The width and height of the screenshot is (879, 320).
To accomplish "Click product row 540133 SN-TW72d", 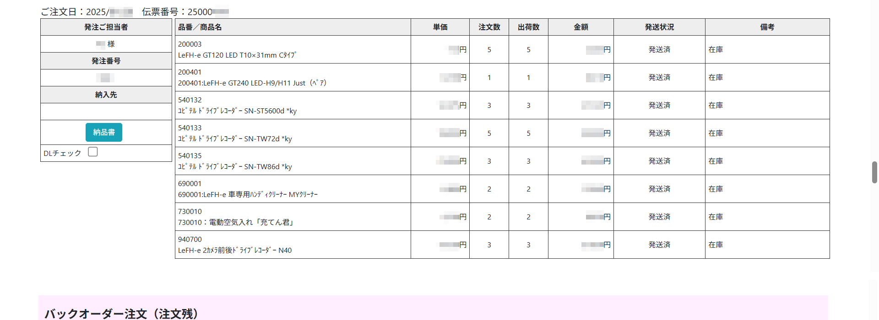I will tap(502, 133).
